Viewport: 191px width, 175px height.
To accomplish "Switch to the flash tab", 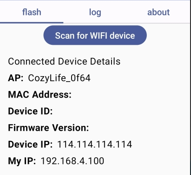I will (32, 12).
